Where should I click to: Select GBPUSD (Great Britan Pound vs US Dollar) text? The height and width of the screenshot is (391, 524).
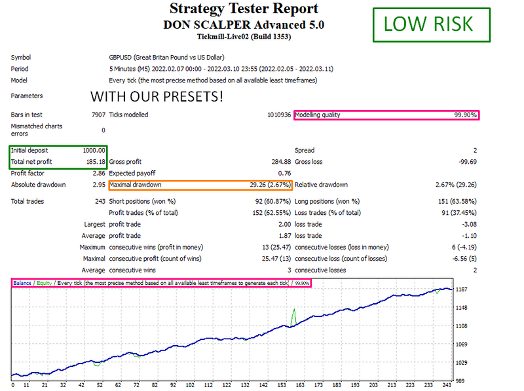pyautogui.click(x=166, y=58)
